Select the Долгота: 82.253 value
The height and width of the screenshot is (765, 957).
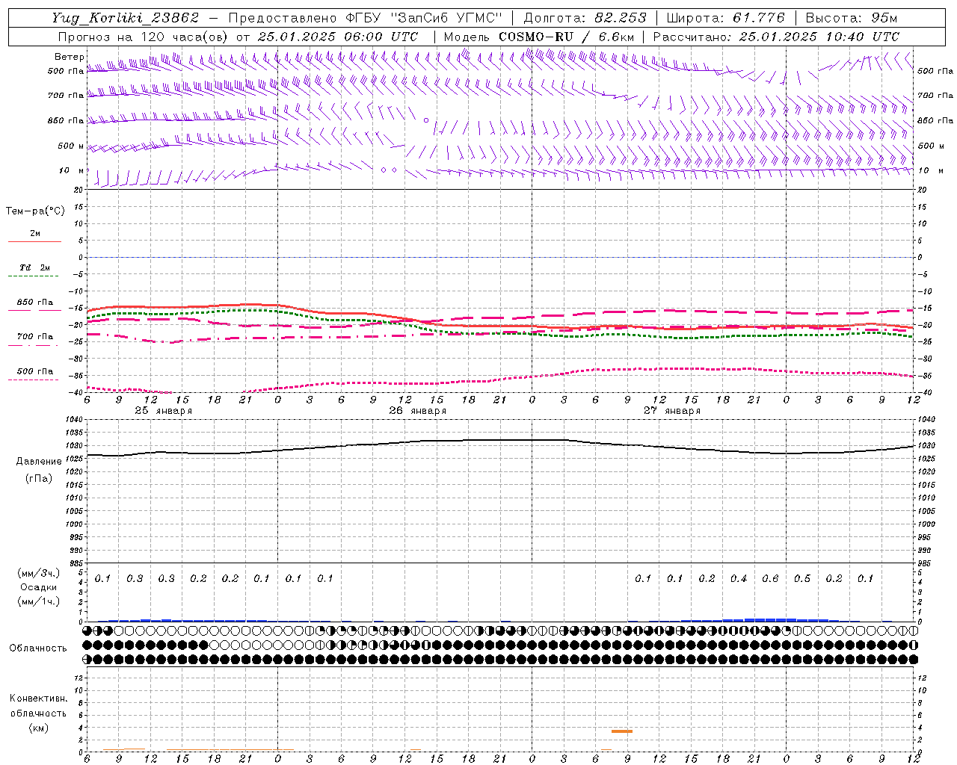click(585, 18)
